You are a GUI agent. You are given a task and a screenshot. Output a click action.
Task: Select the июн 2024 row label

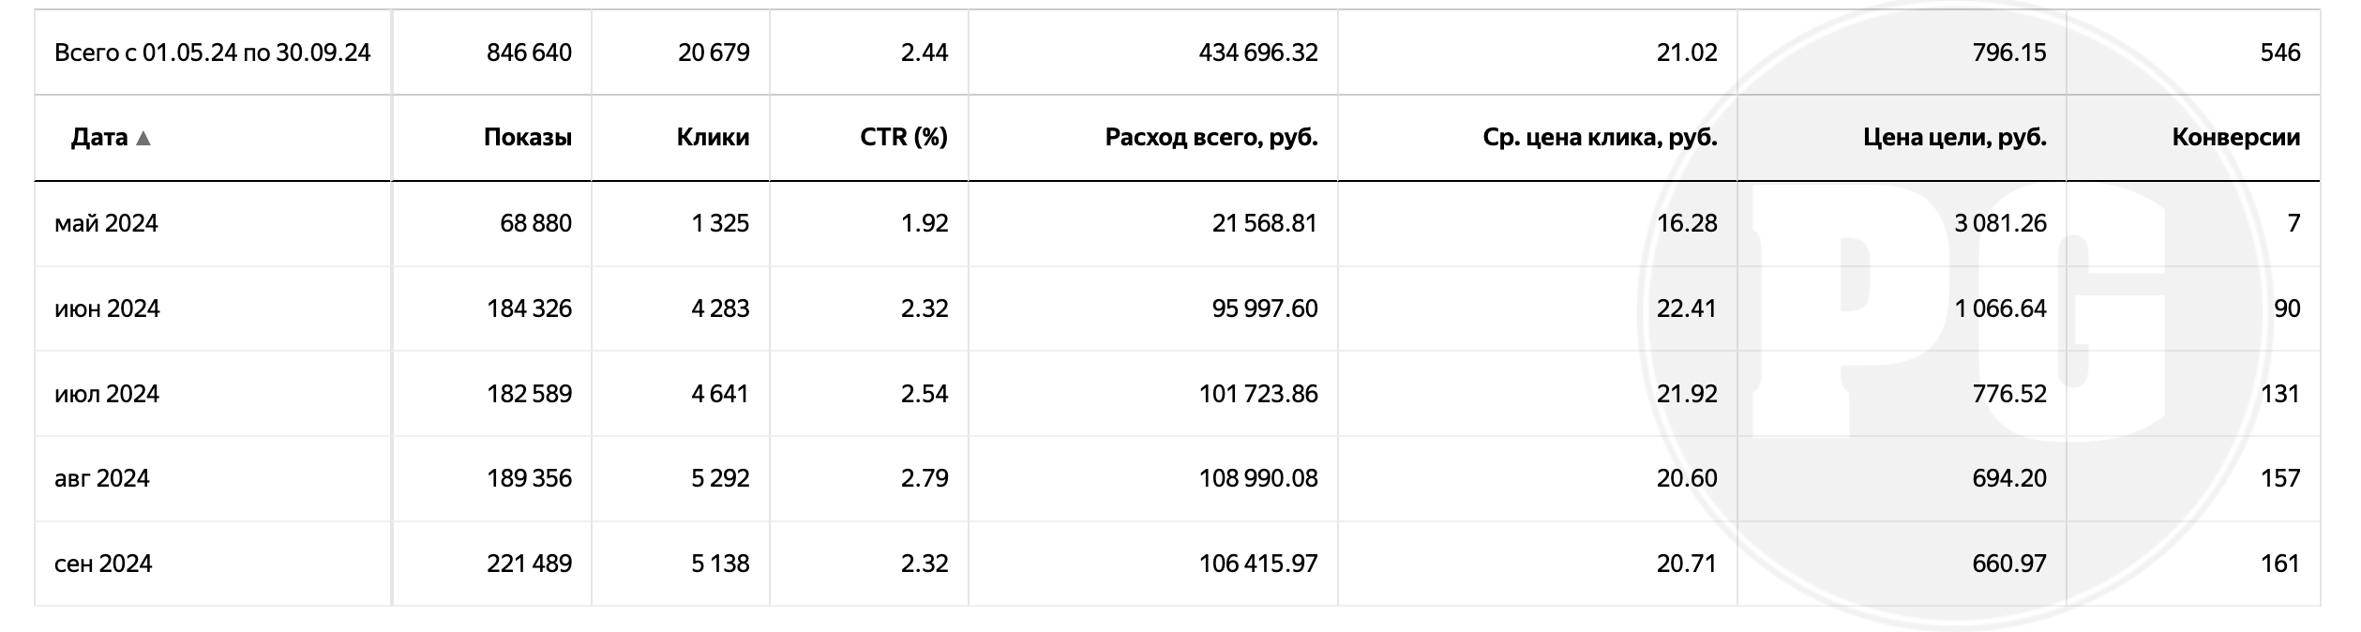(107, 308)
